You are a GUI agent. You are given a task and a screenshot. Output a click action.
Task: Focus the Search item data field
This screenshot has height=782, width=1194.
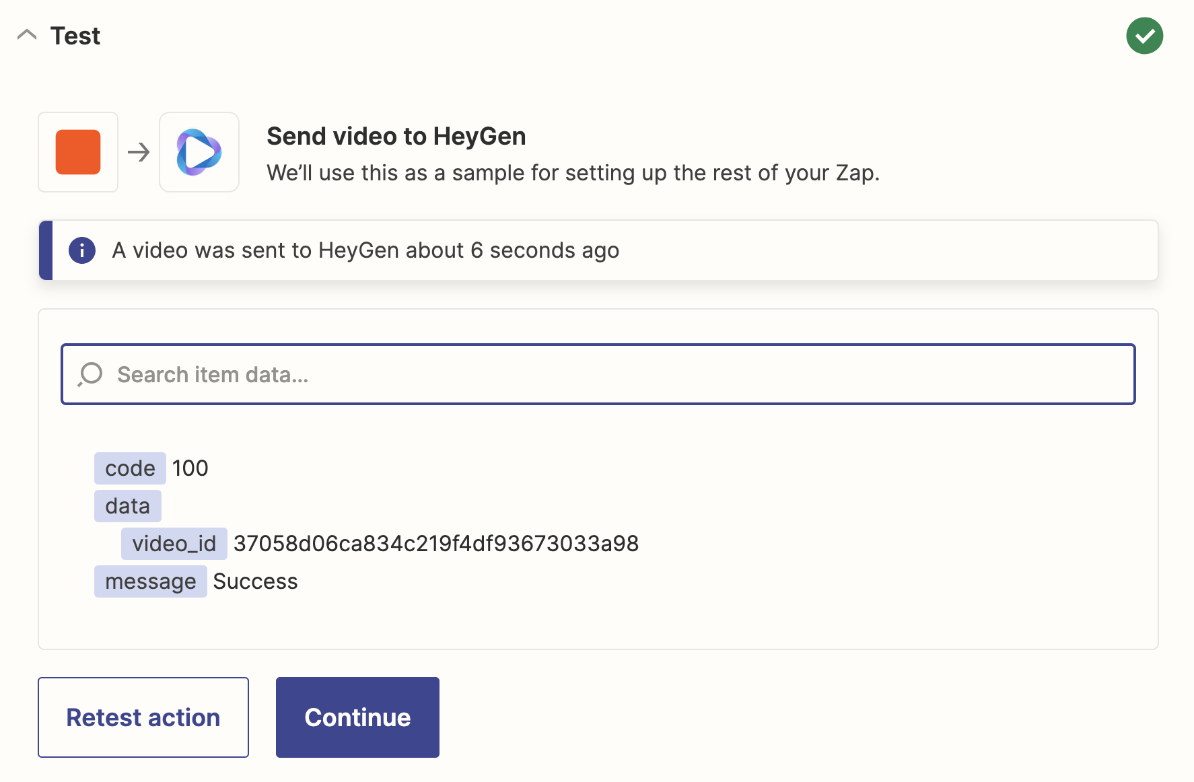point(598,374)
